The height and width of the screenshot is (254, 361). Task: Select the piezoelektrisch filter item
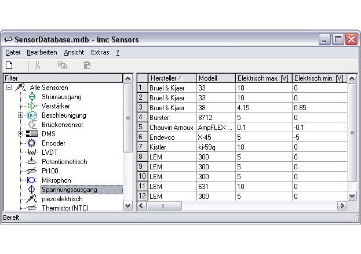point(62,199)
